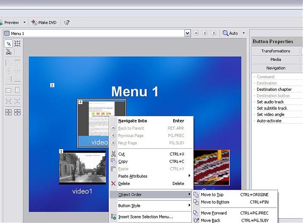Click the center vertically icon

pyautogui.click(x=17, y=112)
